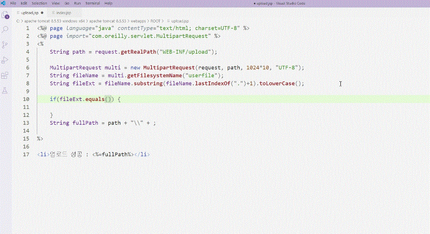
Task: Click fullPath variable declaration on line 13
Action: click(85, 123)
